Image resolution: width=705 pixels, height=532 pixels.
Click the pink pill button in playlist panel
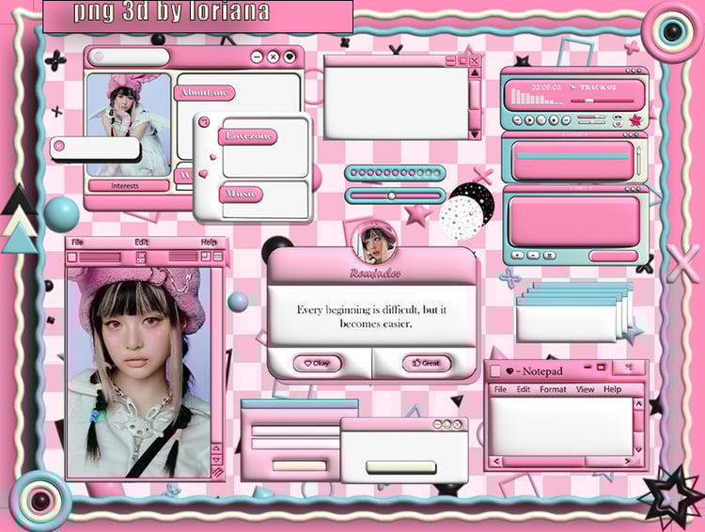point(613,256)
